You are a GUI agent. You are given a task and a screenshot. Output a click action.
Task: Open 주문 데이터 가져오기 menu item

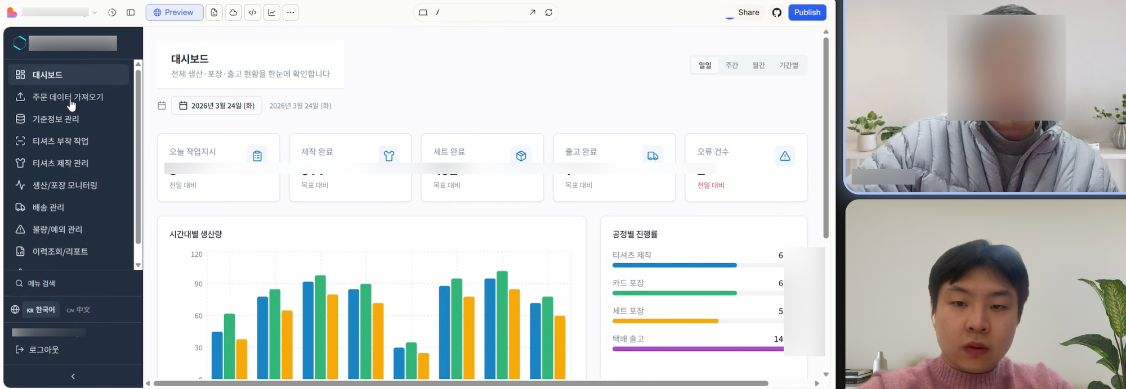tap(68, 97)
